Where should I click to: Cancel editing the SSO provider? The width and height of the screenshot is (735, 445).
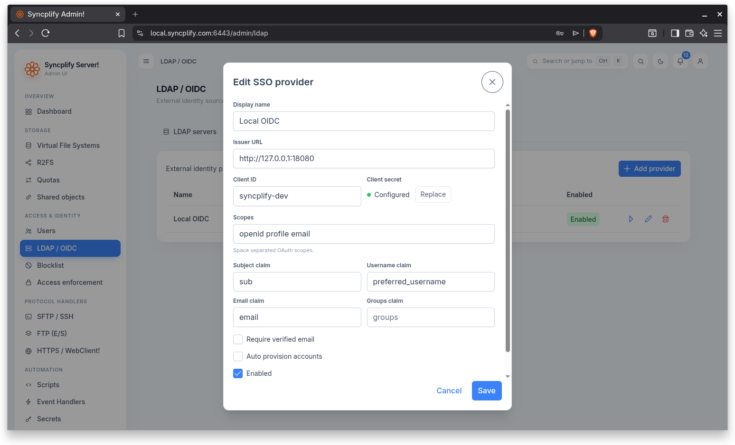(449, 391)
